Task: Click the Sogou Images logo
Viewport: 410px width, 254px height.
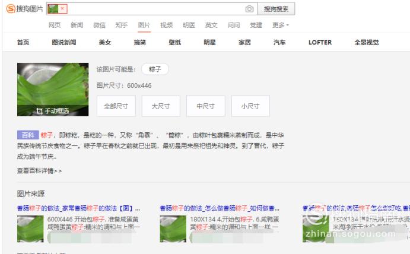Action: pyautogui.click(x=24, y=9)
